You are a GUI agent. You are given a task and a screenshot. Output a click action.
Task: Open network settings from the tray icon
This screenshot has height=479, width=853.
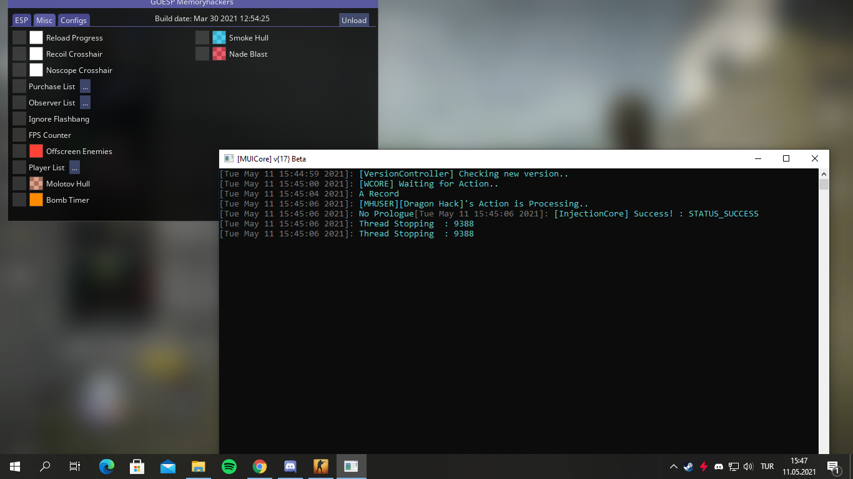(734, 467)
